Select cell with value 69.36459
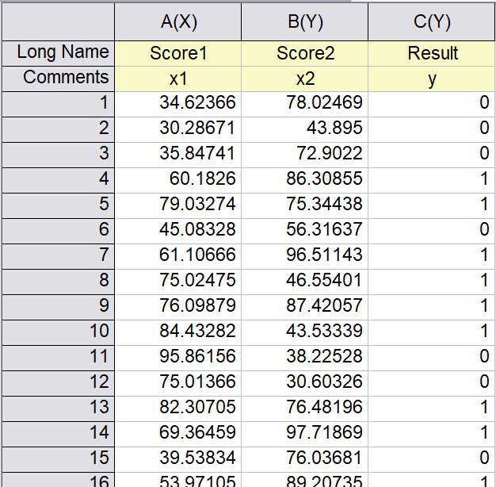 coord(178,434)
